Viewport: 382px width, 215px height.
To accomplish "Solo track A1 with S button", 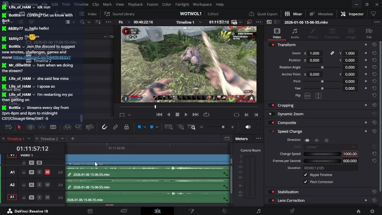I will point(39,172).
